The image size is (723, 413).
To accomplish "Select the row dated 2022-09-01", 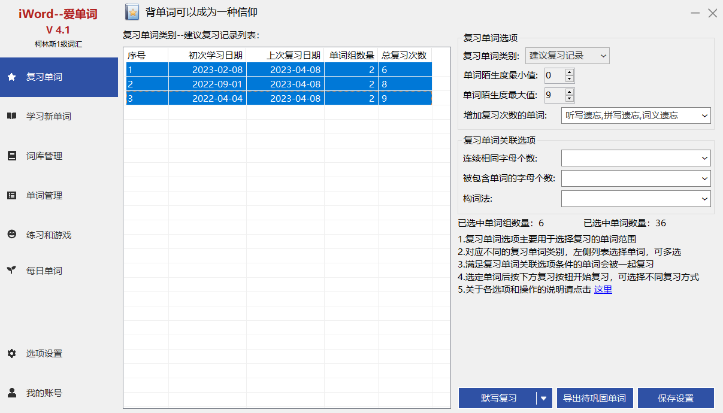I will pyautogui.click(x=279, y=84).
